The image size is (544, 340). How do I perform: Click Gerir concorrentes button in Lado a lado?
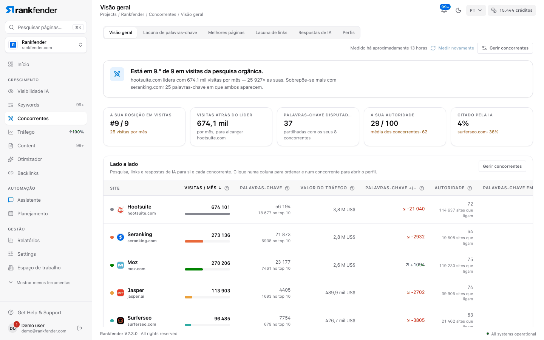pyautogui.click(x=502, y=166)
